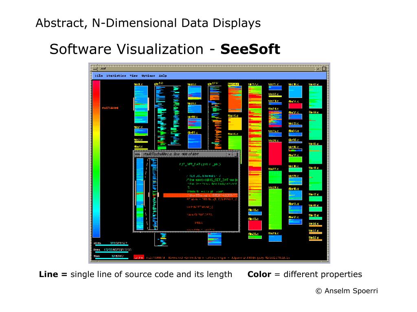Open the View menu
Image resolution: width=417 pixels, height=312 pixels.
tap(134, 76)
